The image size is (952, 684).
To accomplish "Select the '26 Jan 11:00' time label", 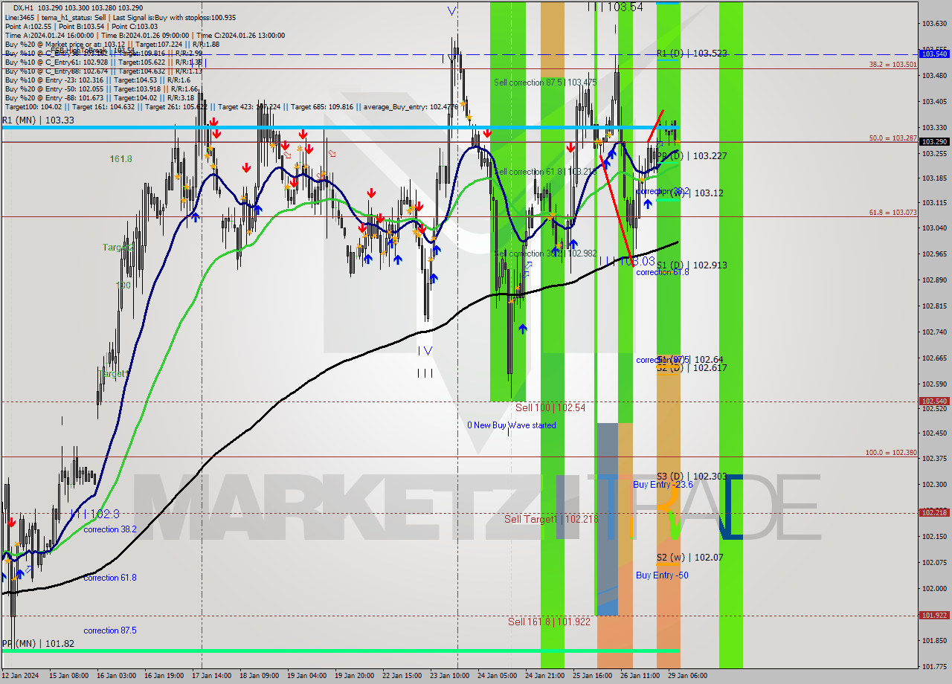I will point(641,676).
